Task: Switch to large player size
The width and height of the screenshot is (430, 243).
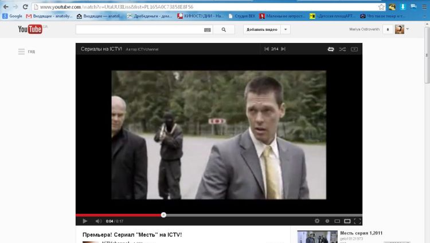Action: [x=347, y=221]
